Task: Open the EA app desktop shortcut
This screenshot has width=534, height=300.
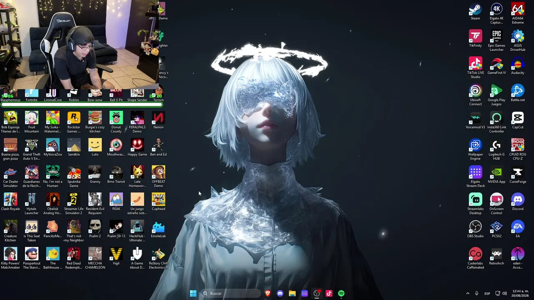Action: point(518,229)
